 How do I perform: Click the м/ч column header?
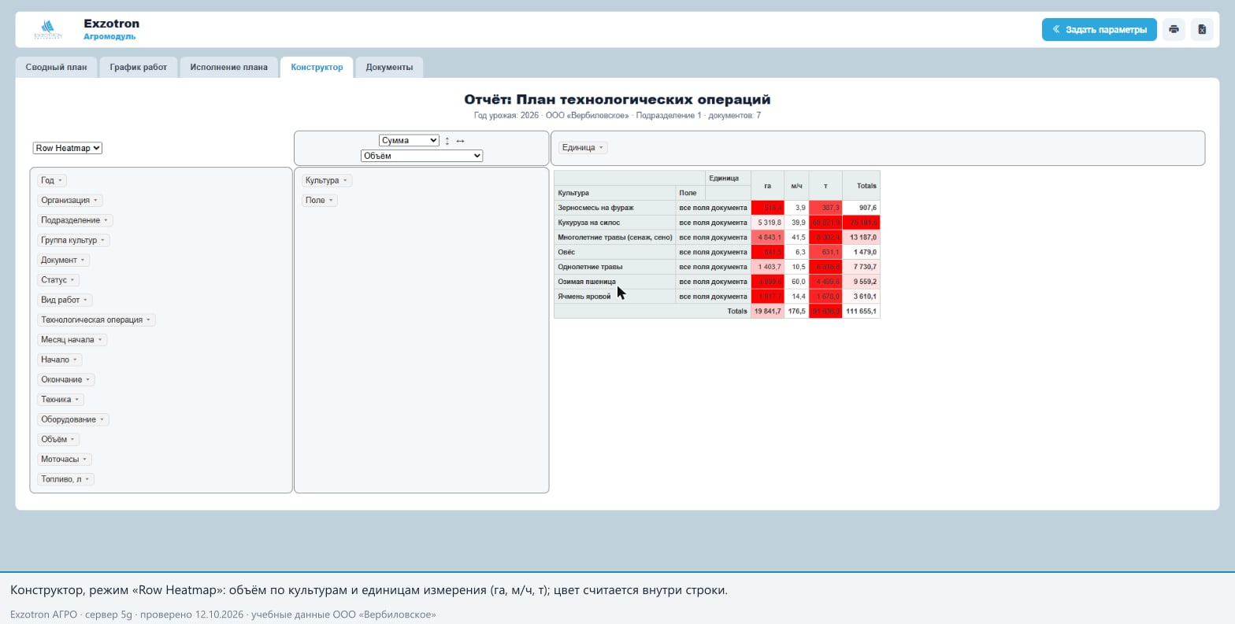point(796,186)
